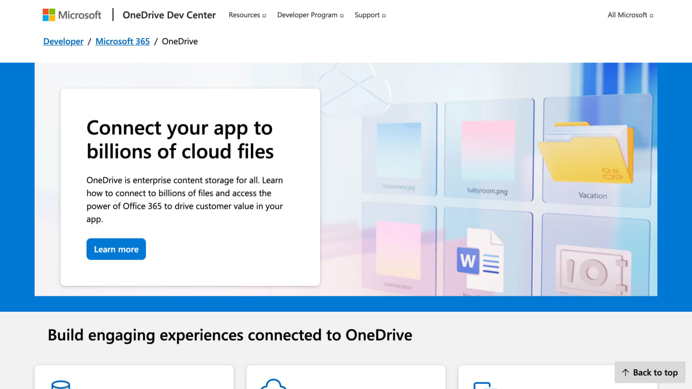
Task: Click the up arrow in Back to top
Action: pos(625,373)
